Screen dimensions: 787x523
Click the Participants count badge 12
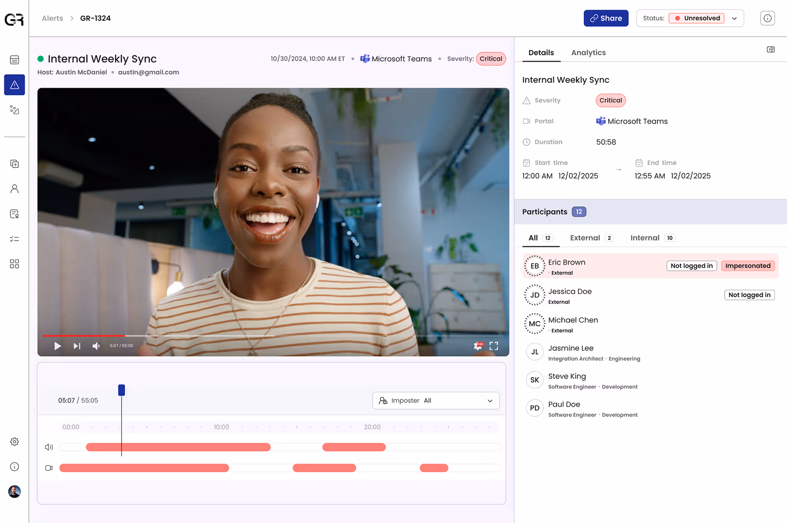point(579,212)
